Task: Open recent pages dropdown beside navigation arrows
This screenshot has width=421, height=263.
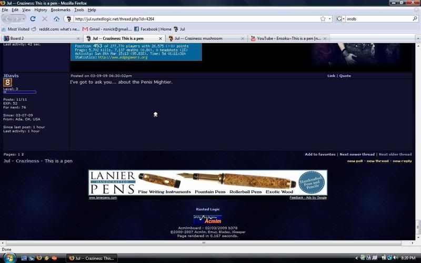Action: (x=23, y=19)
